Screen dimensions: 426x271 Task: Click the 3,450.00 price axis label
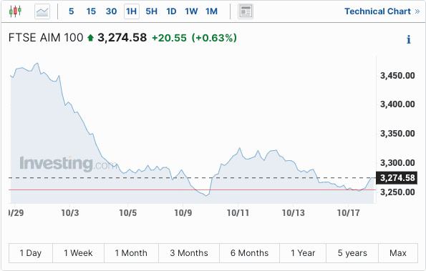397,75
